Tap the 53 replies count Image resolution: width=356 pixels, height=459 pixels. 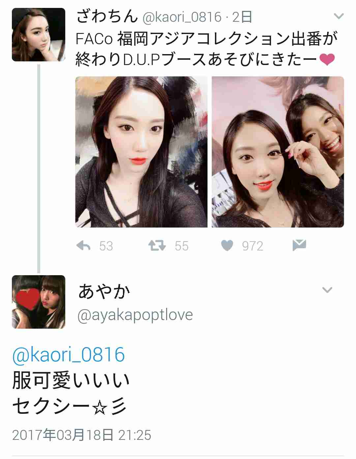click(x=106, y=246)
